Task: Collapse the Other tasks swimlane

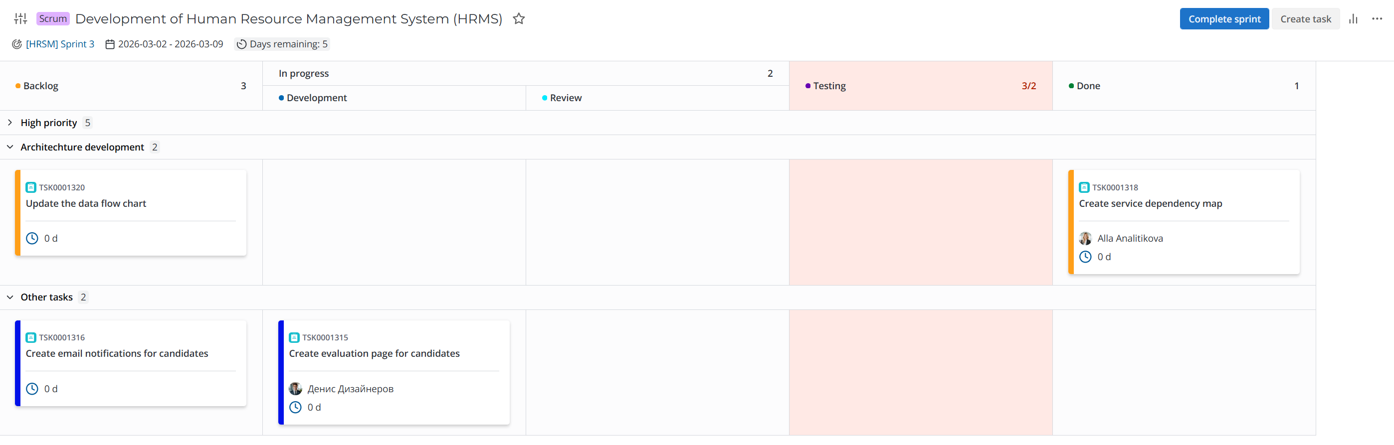Action: tap(10, 297)
